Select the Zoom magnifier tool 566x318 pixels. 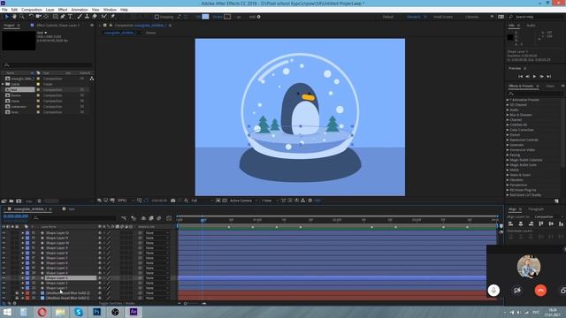(x=21, y=17)
